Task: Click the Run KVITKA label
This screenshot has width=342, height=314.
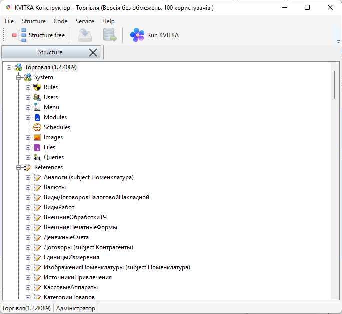Action: tap(163, 35)
